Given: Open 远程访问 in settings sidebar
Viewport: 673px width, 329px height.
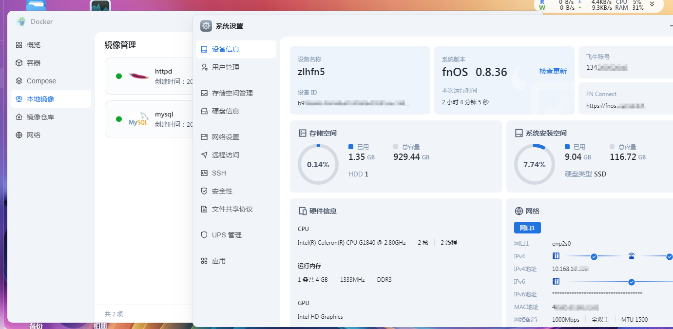Looking at the screenshot, I should point(236,155).
